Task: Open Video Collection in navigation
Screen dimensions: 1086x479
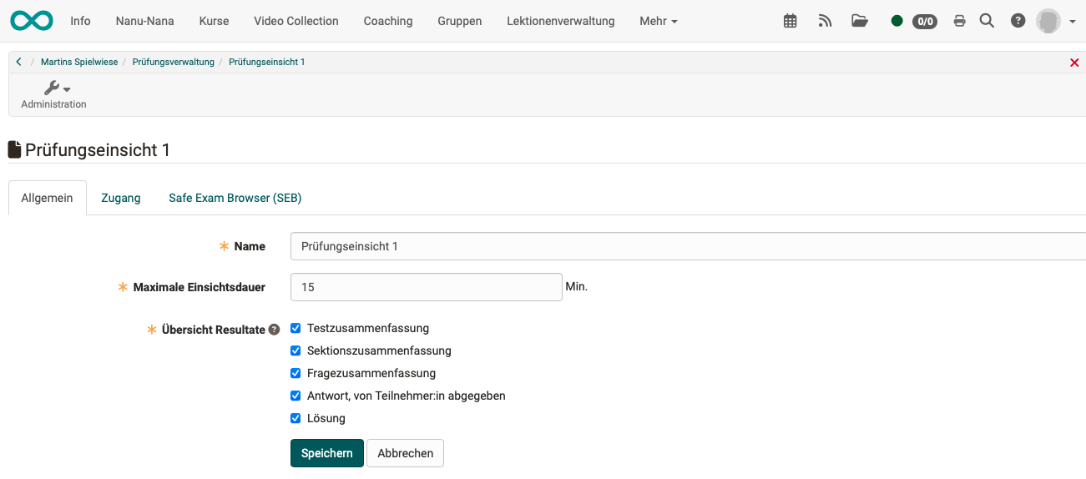Action: tap(296, 21)
